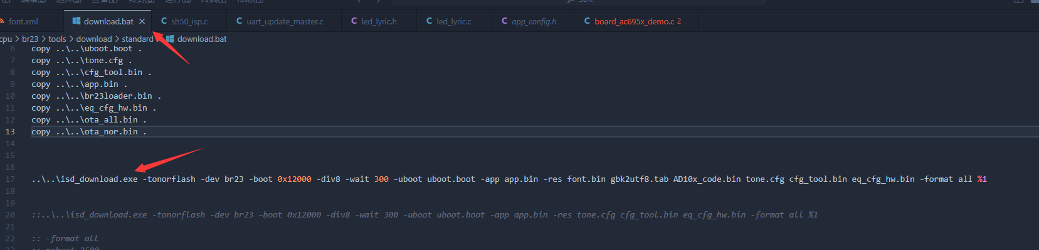Click the '300' wait value on line 17
Screen dimensions: 1039x250
tap(381, 179)
